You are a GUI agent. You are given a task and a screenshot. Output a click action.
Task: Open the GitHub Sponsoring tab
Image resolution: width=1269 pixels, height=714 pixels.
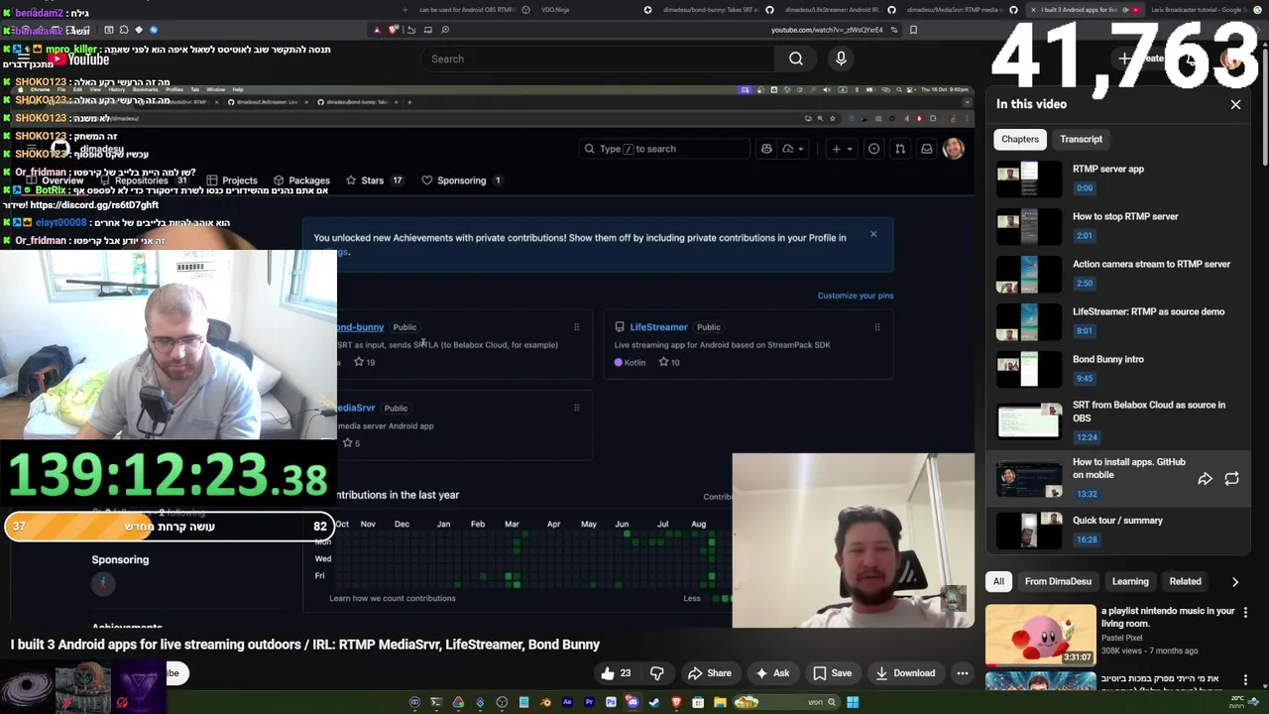[461, 180]
